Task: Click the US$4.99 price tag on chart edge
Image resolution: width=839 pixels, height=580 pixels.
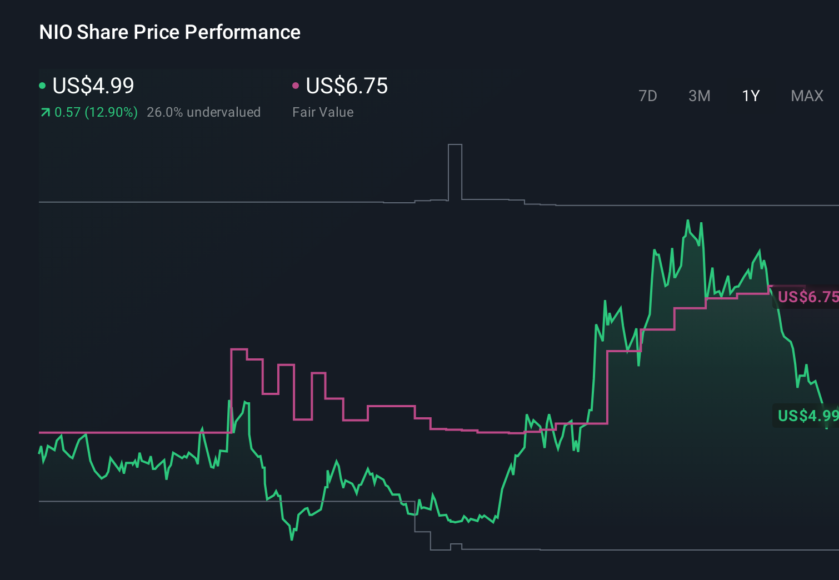Action: (807, 415)
